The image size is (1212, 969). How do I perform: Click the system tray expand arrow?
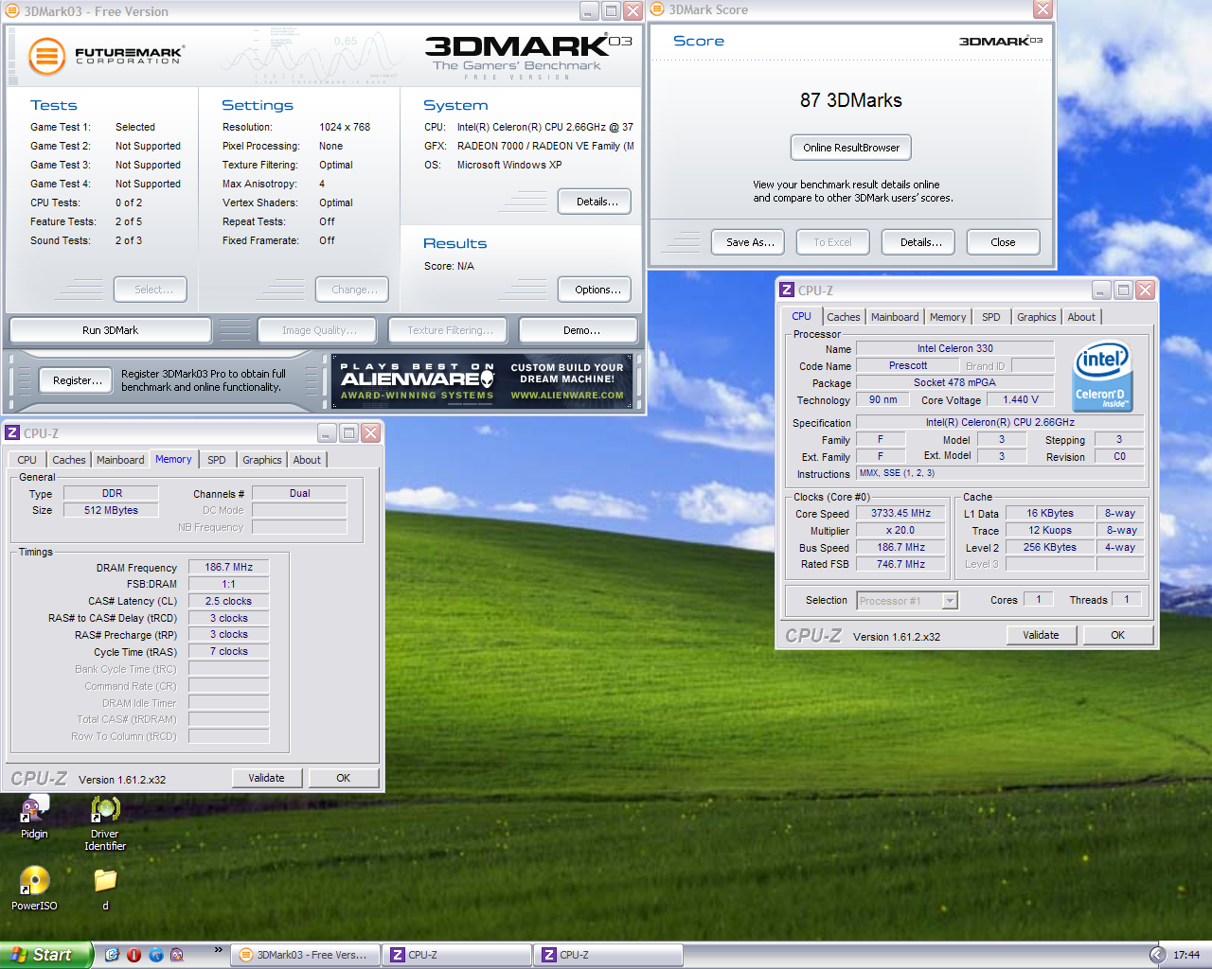1157,955
